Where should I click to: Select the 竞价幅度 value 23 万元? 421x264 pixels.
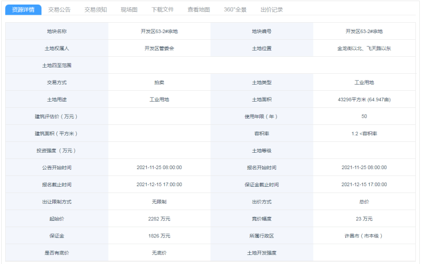364,219
